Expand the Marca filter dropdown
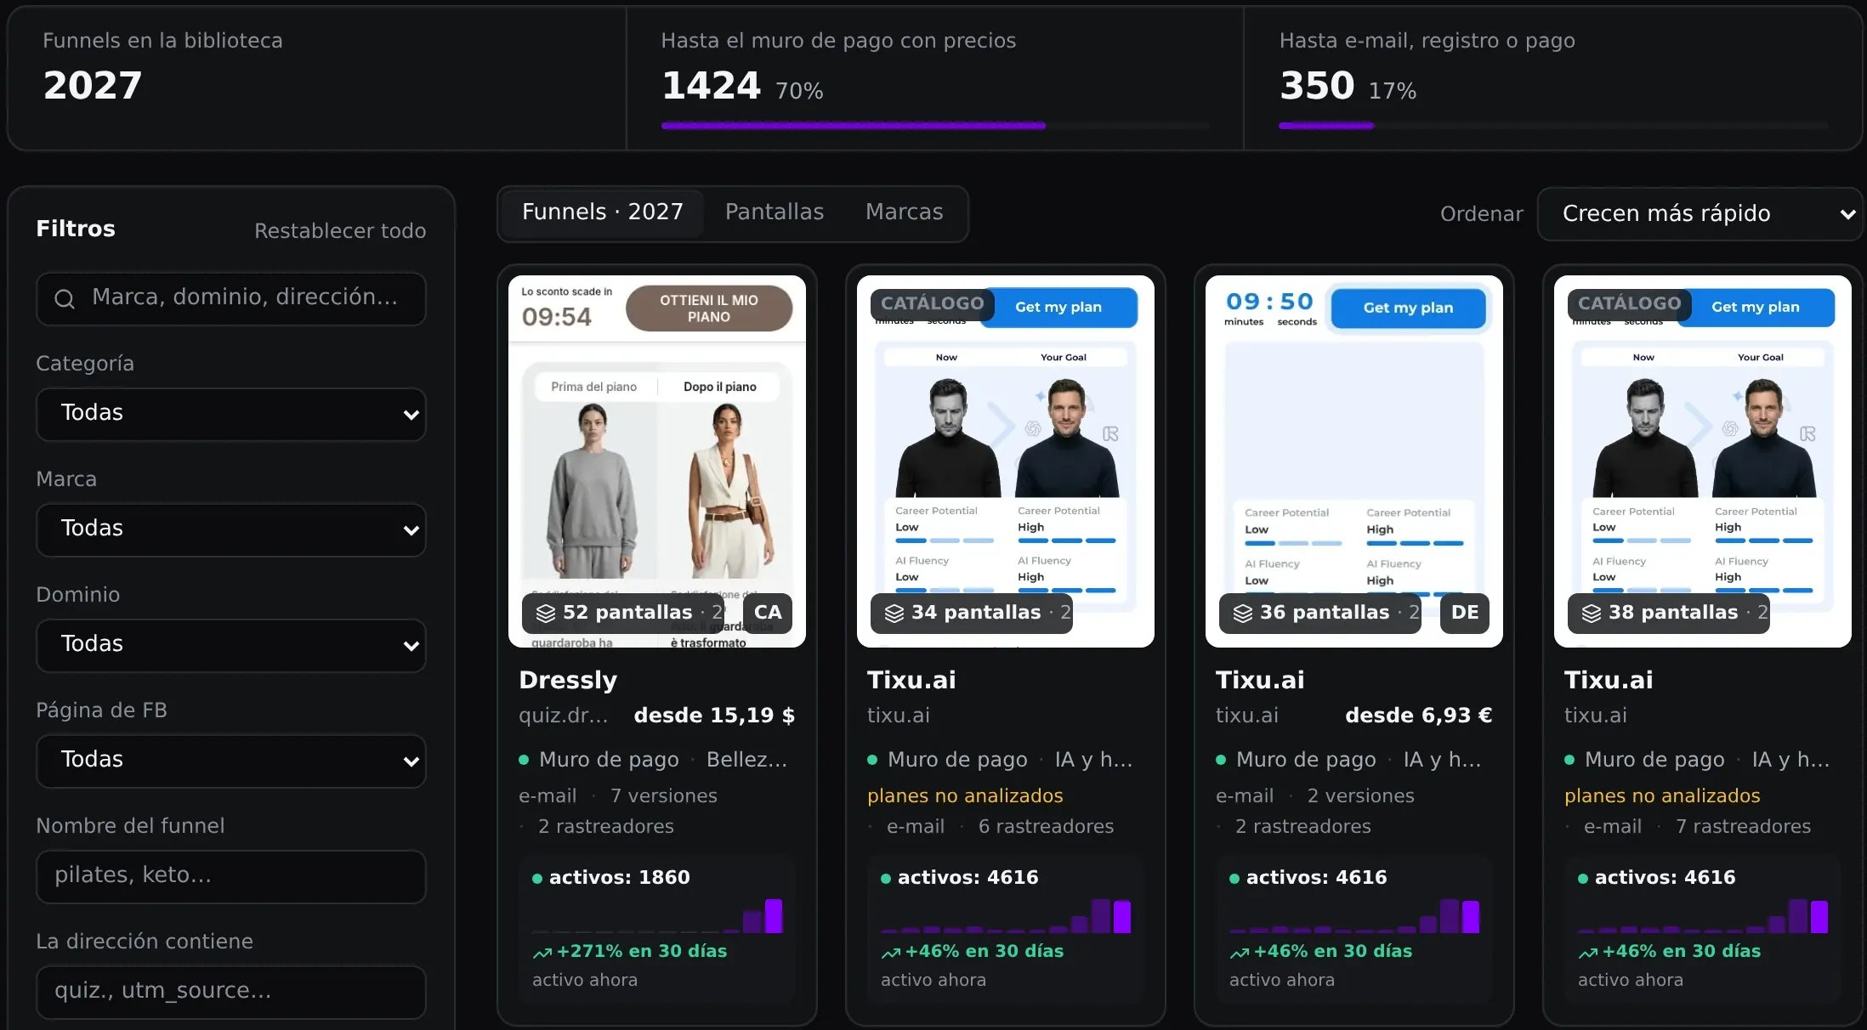 pos(231,529)
